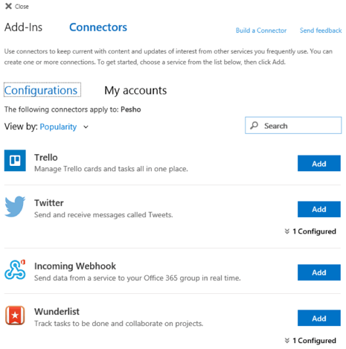Image resolution: width=346 pixels, height=349 pixels.
Task: Click the Close X icon
Action: click(8, 6)
